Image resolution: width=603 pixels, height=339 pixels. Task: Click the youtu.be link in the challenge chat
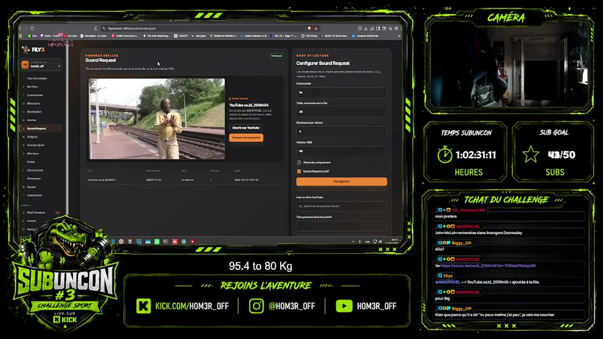tap(488, 266)
